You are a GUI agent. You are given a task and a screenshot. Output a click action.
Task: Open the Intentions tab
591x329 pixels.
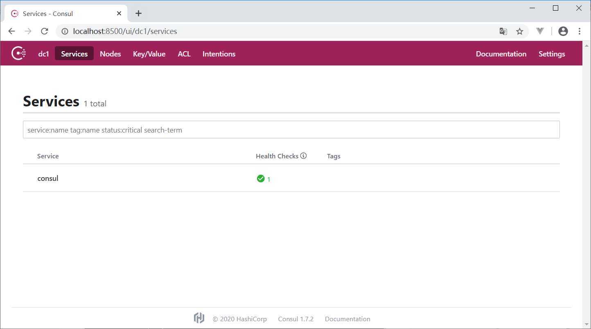(x=219, y=54)
